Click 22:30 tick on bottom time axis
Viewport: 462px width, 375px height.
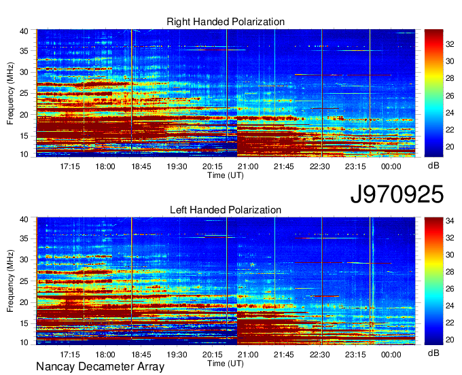pyautogui.click(x=320, y=355)
